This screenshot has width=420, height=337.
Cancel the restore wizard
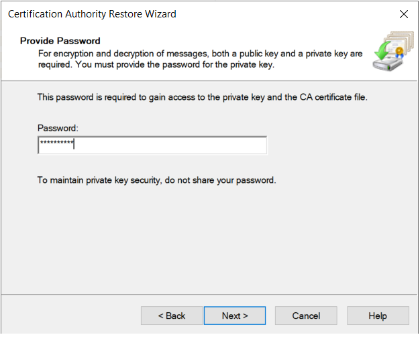pyautogui.click(x=306, y=316)
